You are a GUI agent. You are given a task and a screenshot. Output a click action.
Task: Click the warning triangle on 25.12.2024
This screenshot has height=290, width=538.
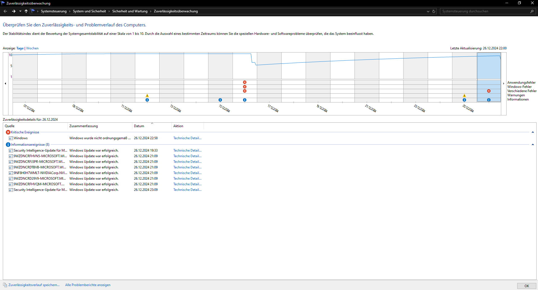pyautogui.click(x=464, y=96)
